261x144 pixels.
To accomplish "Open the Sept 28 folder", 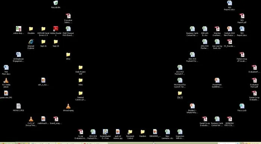I will 56,42.
